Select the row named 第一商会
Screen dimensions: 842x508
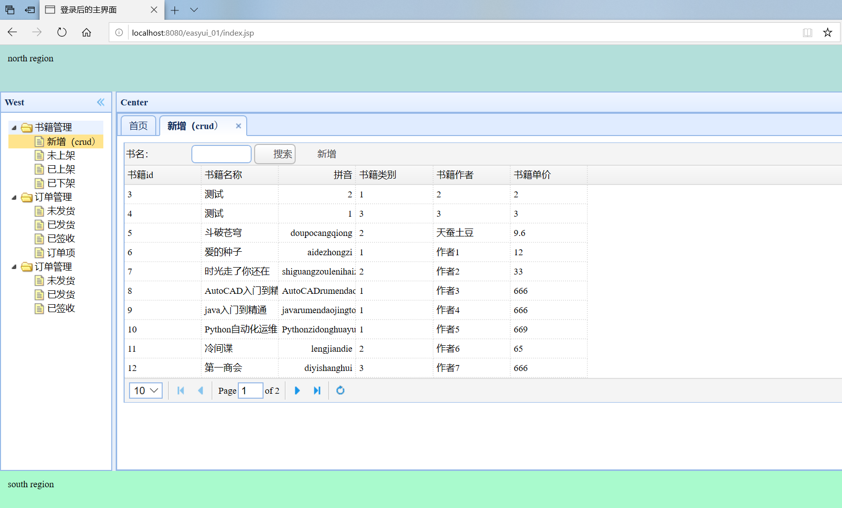click(356, 368)
